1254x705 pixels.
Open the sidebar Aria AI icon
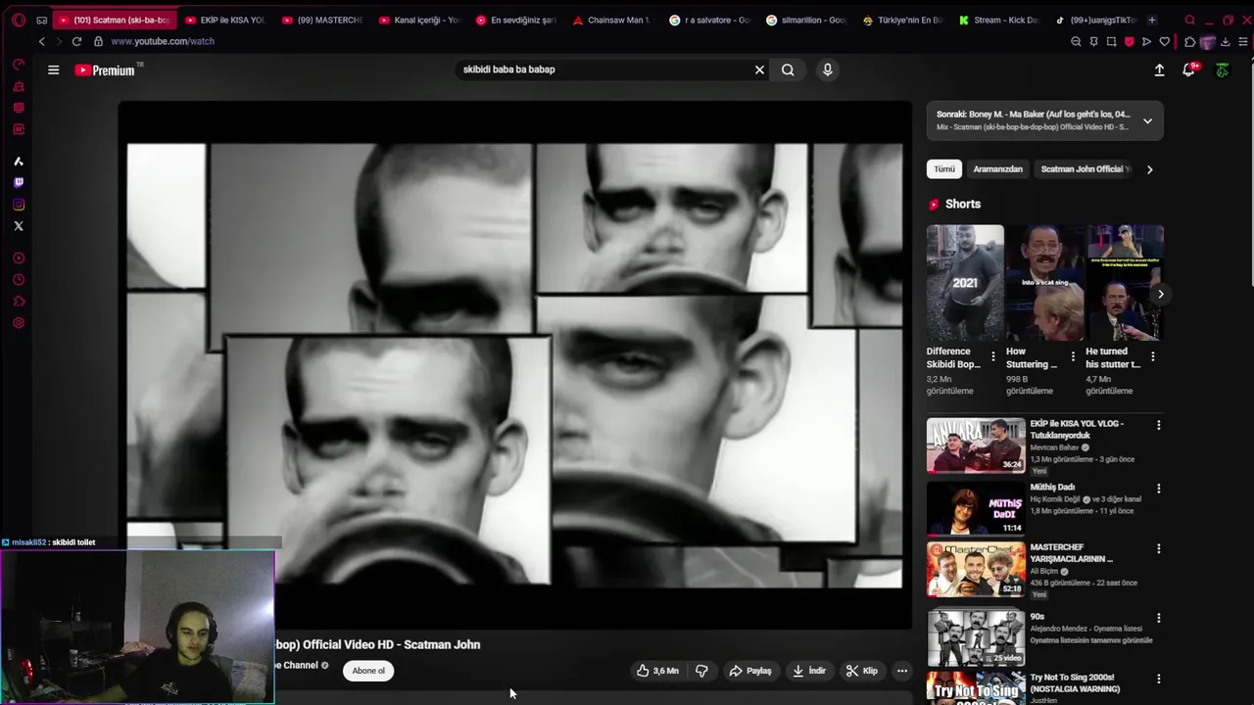click(19, 162)
